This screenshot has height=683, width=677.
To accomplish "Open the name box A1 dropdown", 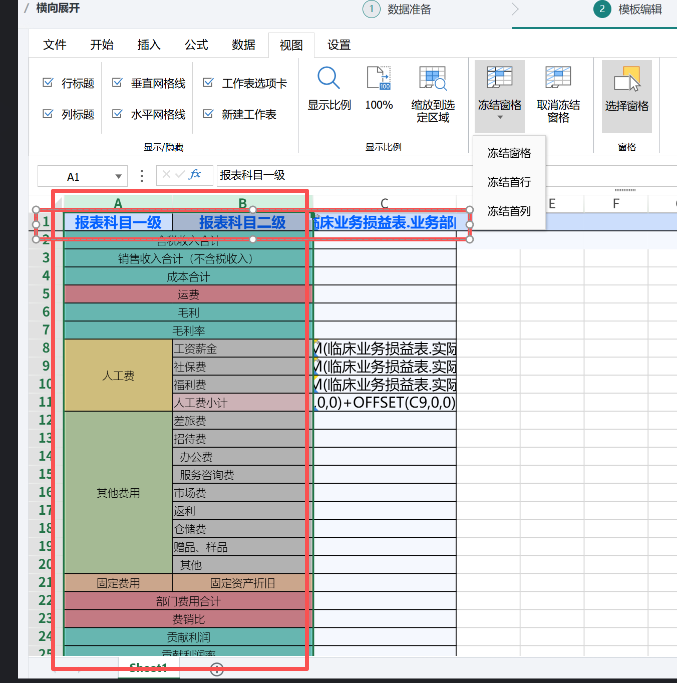I will click(x=118, y=176).
